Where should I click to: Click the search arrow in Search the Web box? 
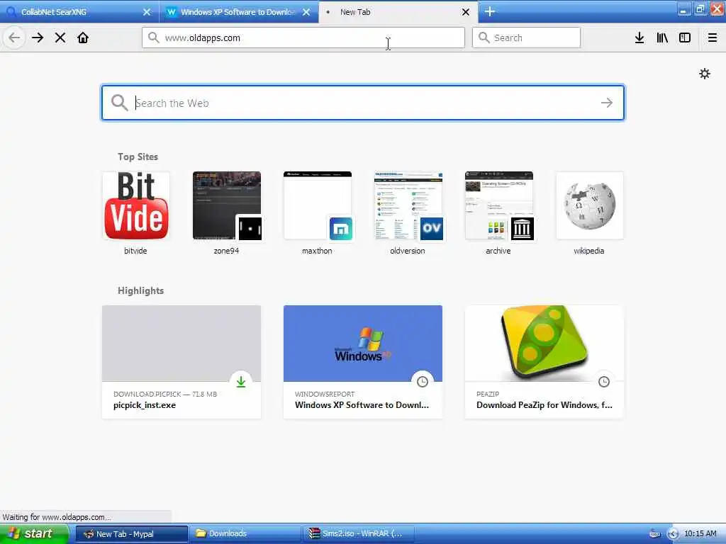607,103
